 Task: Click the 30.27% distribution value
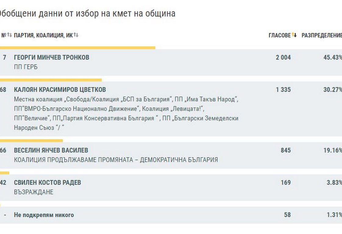tap(332, 90)
